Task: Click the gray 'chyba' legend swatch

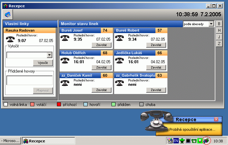Action: 141,104
